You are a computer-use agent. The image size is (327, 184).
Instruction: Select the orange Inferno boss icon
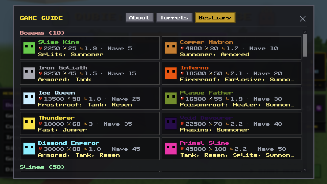[x=171, y=73]
